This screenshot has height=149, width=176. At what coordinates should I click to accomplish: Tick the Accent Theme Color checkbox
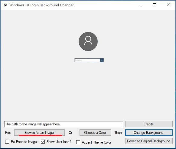(x=78, y=142)
